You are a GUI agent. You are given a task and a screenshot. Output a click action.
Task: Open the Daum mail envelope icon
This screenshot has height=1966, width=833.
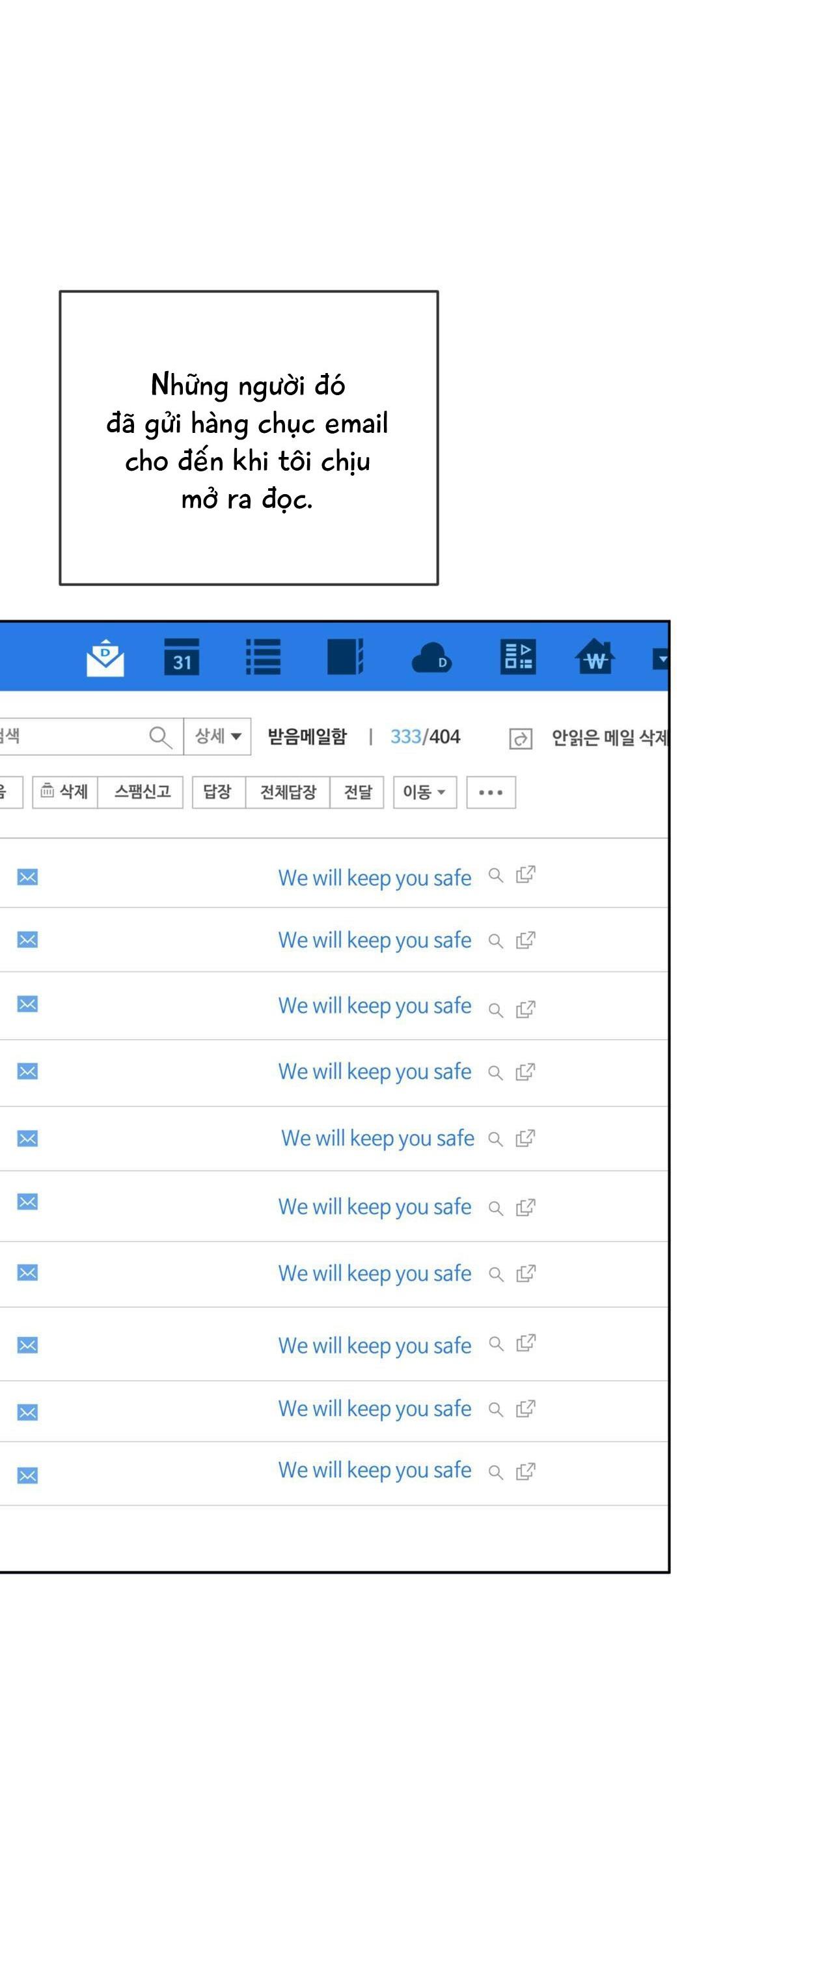[x=105, y=657]
